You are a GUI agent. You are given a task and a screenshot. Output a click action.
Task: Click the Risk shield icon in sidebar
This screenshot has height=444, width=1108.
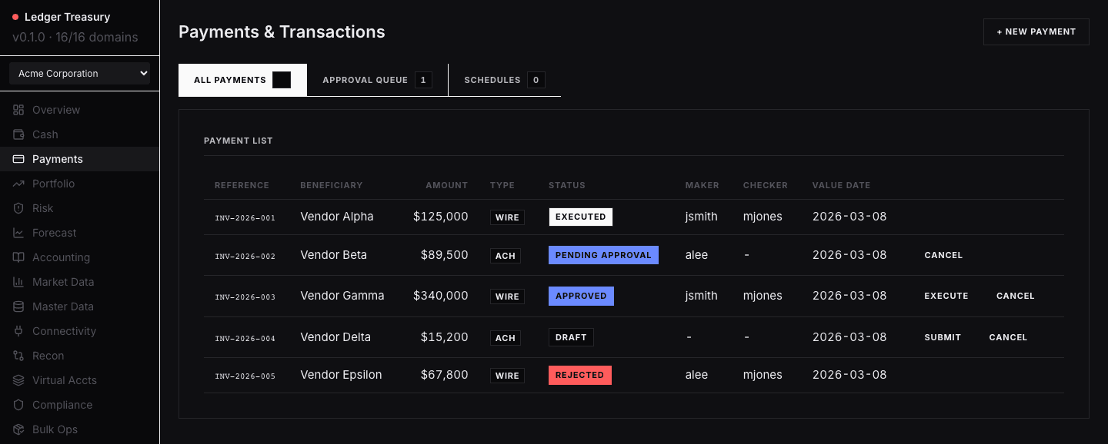tap(18, 208)
